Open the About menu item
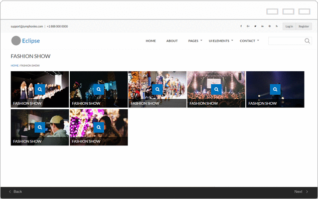Screen dimensions: 318x199 (172, 41)
